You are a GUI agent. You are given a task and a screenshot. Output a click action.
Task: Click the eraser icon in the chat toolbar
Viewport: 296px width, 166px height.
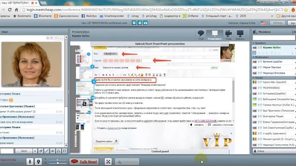click(41, 151)
